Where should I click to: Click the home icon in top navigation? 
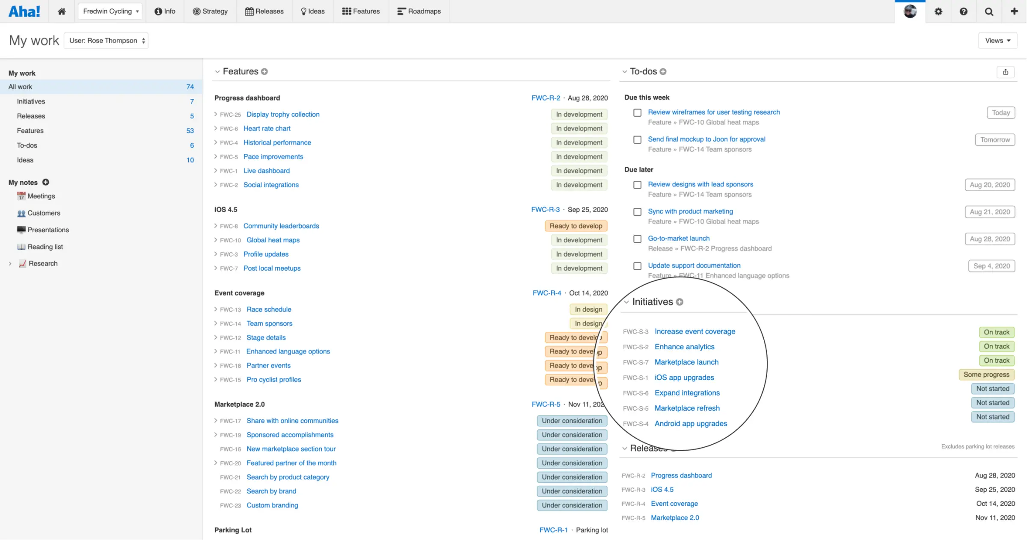tap(62, 11)
